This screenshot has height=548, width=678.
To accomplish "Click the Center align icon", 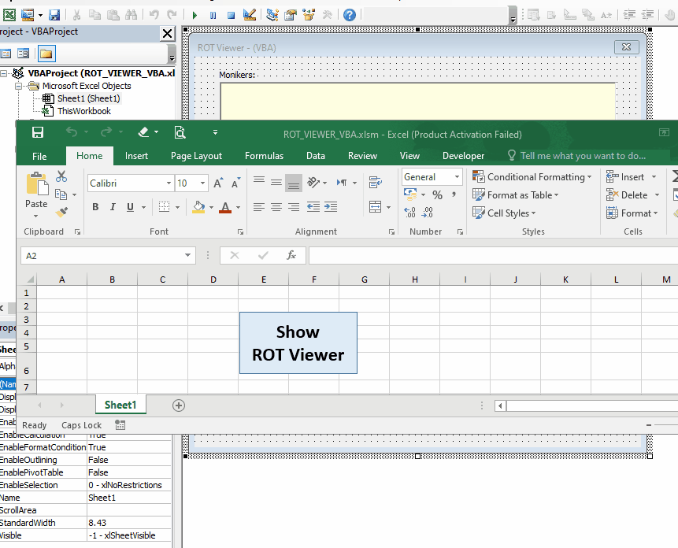I will (276, 207).
